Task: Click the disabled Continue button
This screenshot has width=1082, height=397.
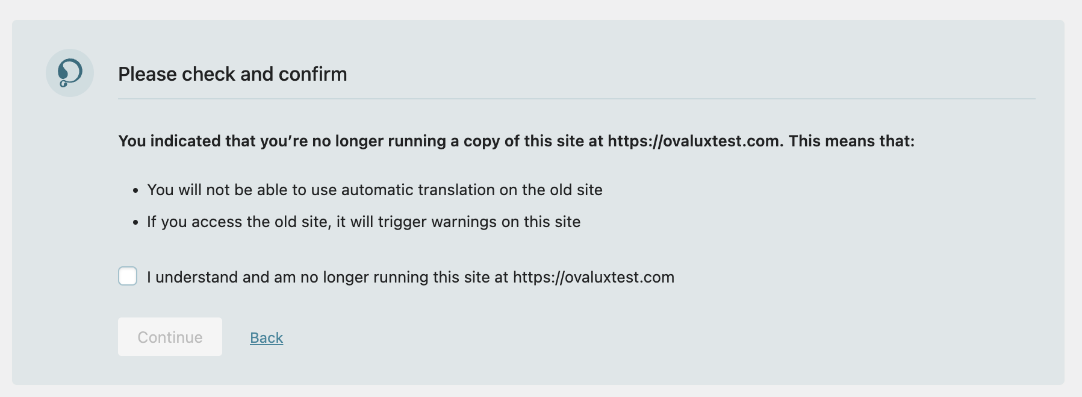Action: [x=170, y=337]
